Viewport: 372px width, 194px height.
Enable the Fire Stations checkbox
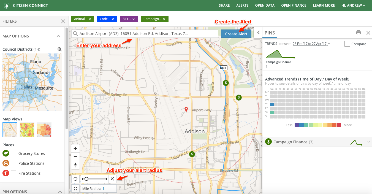13,173
